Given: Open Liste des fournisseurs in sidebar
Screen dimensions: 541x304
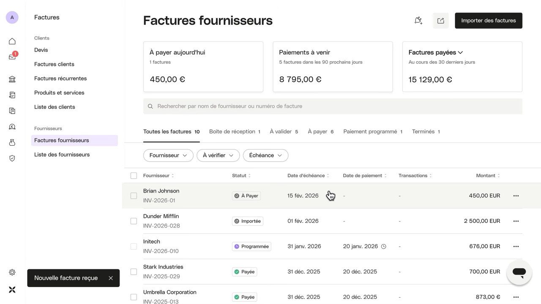Looking at the screenshot, I should click(62, 155).
